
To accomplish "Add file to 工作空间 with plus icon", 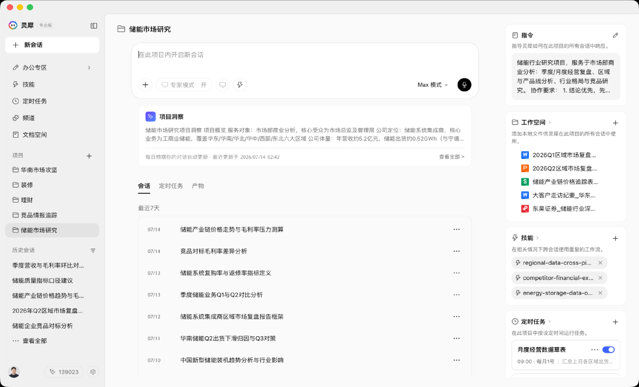I will [615, 122].
